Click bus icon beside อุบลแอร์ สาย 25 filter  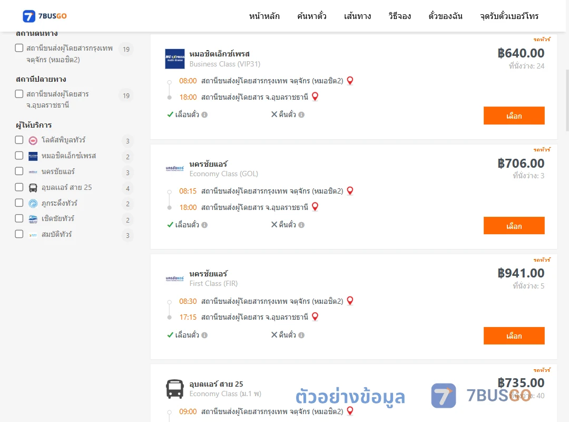coord(33,188)
